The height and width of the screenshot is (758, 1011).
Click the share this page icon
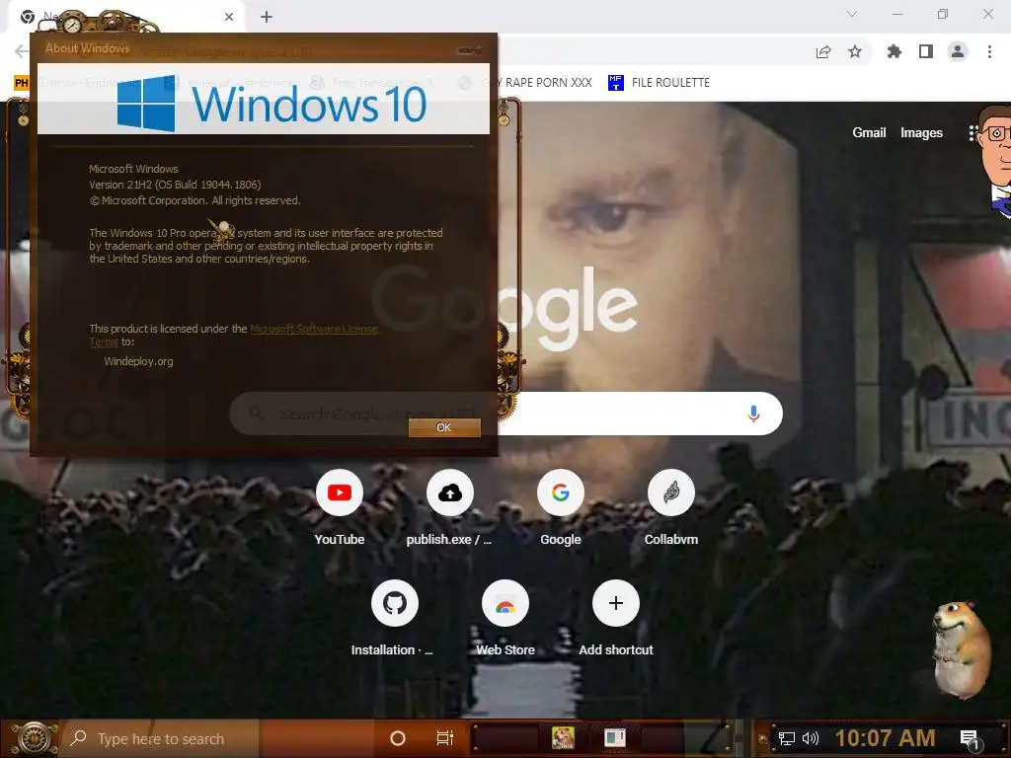coord(823,51)
